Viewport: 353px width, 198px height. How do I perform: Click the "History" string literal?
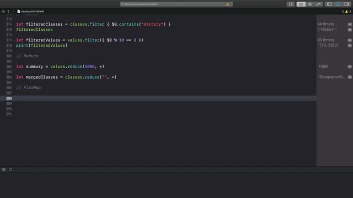click(x=152, y=24)
